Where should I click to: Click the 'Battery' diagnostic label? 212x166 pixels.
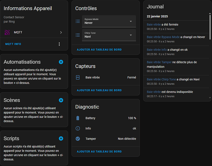coord(90,118)
